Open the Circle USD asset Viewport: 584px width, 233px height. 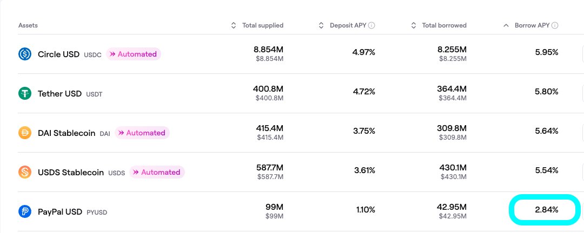[58, 54]
